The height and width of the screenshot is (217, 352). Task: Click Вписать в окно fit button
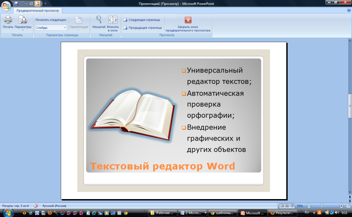[x=113, y=24]
